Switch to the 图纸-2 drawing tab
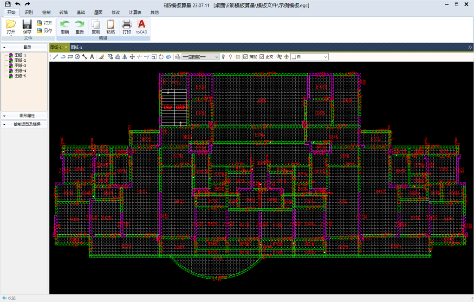Screen dimensions: 474x302 (x=77, y=47)
